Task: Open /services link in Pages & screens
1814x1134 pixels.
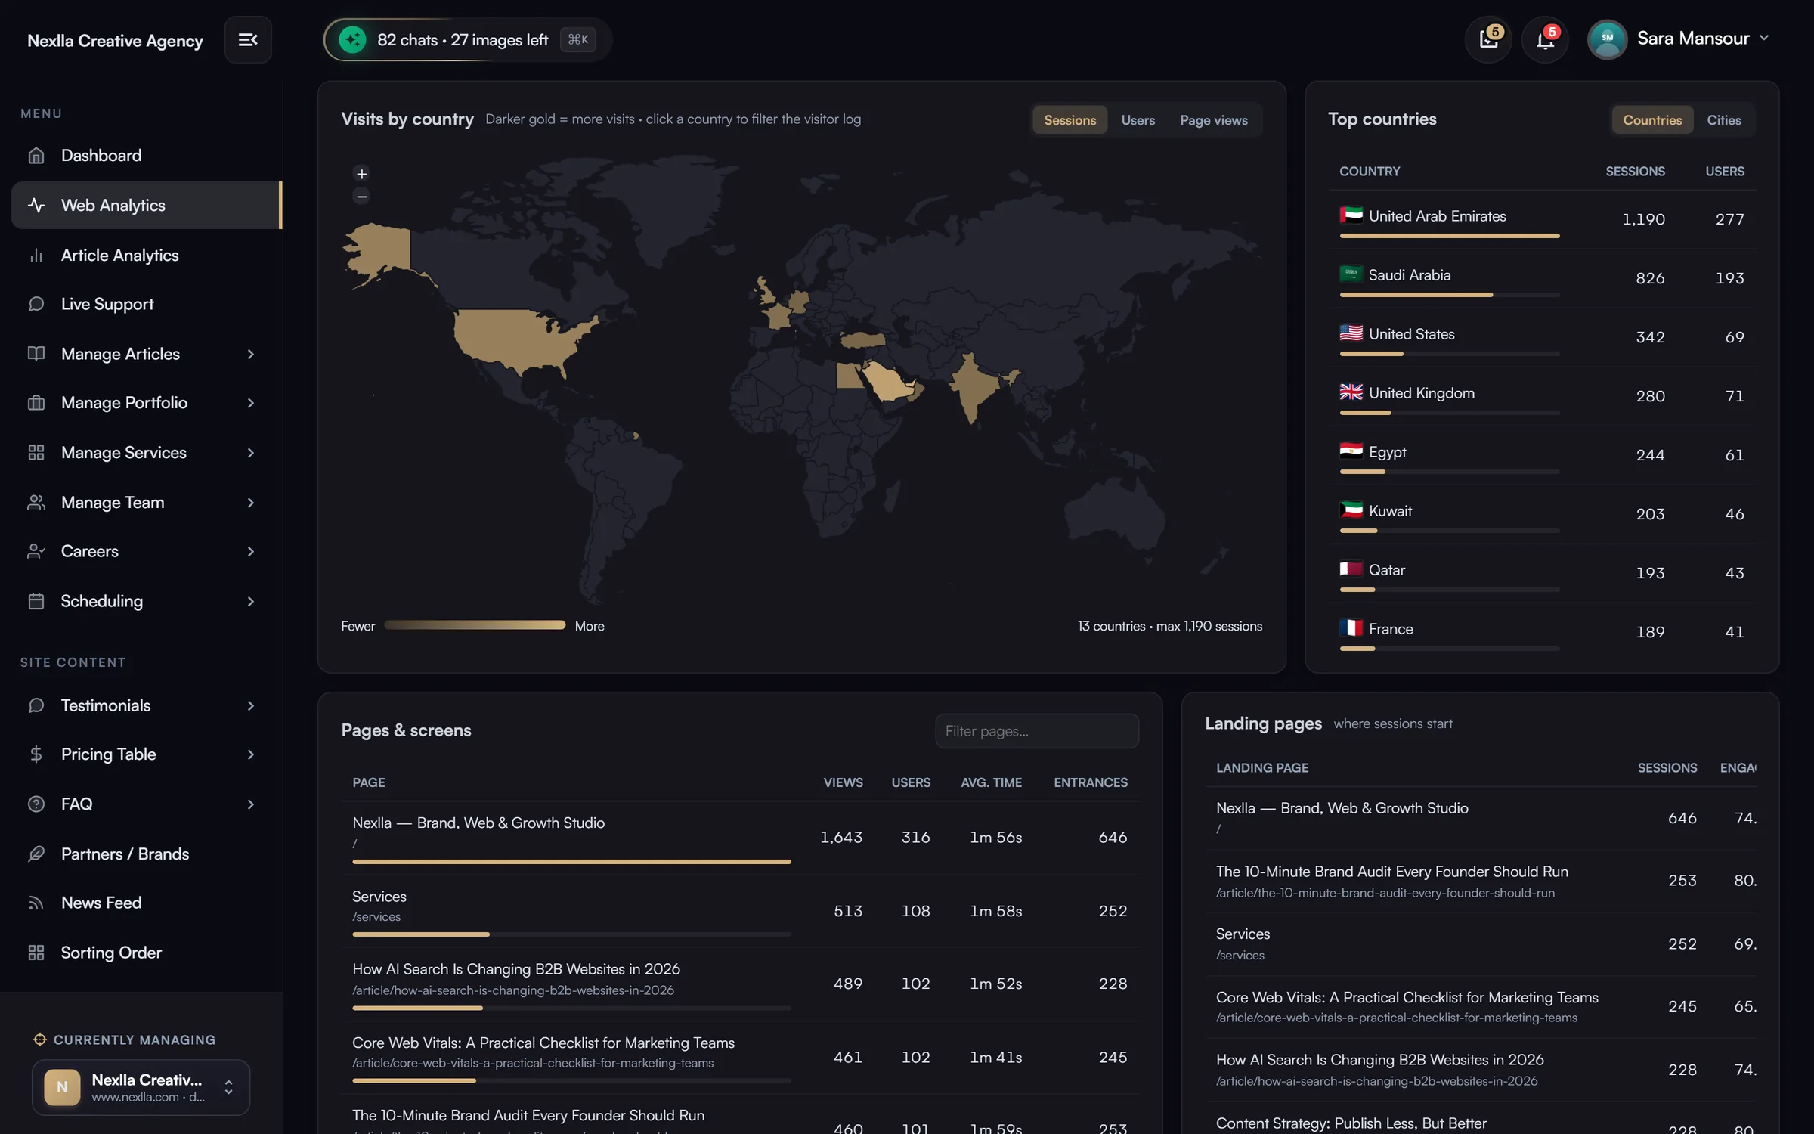Action: 376,916
